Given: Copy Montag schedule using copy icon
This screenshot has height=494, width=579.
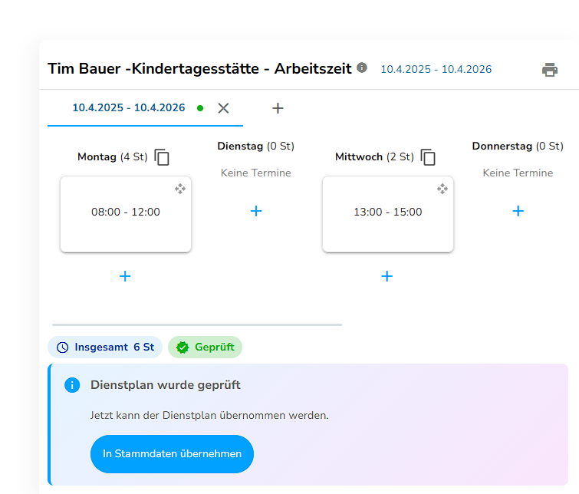Looking at the screenshot, I should (x=162, y=157).
